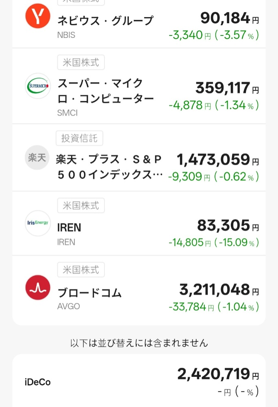This screenshot has width=278, height=407.
Task: Tap the iDeCo balance 2,420,719円
Action: pos(217,374)
